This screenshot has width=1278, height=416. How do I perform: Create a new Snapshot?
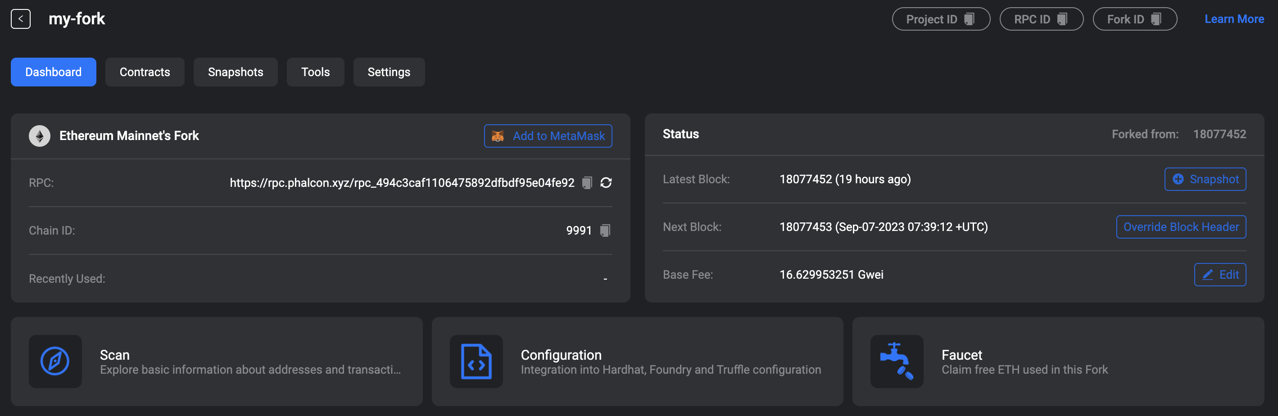[x=1205, y=179]
